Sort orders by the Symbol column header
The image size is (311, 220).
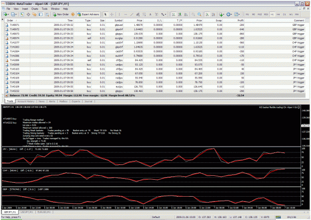pyautogui.click(x=114, y=20)
